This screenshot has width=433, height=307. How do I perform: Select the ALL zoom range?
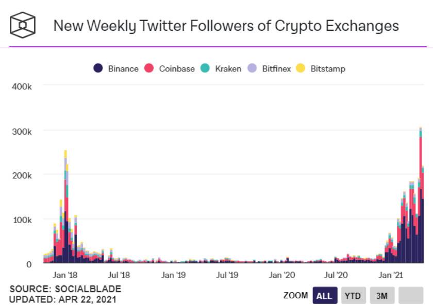coord(324,296)
